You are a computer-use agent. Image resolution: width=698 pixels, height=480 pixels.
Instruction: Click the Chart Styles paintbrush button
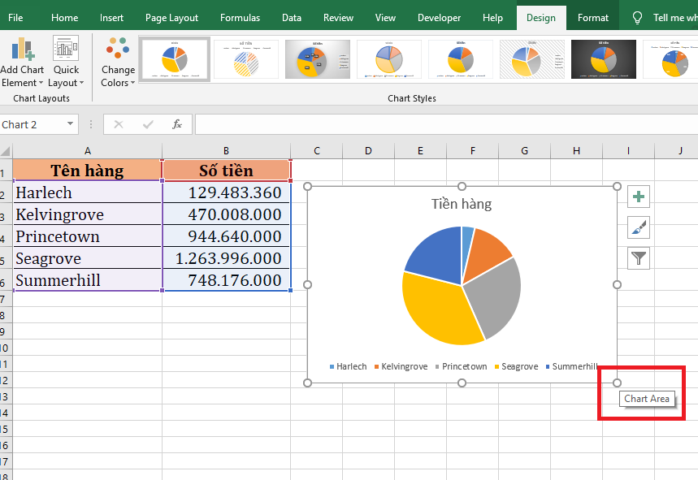coord(639,227)
